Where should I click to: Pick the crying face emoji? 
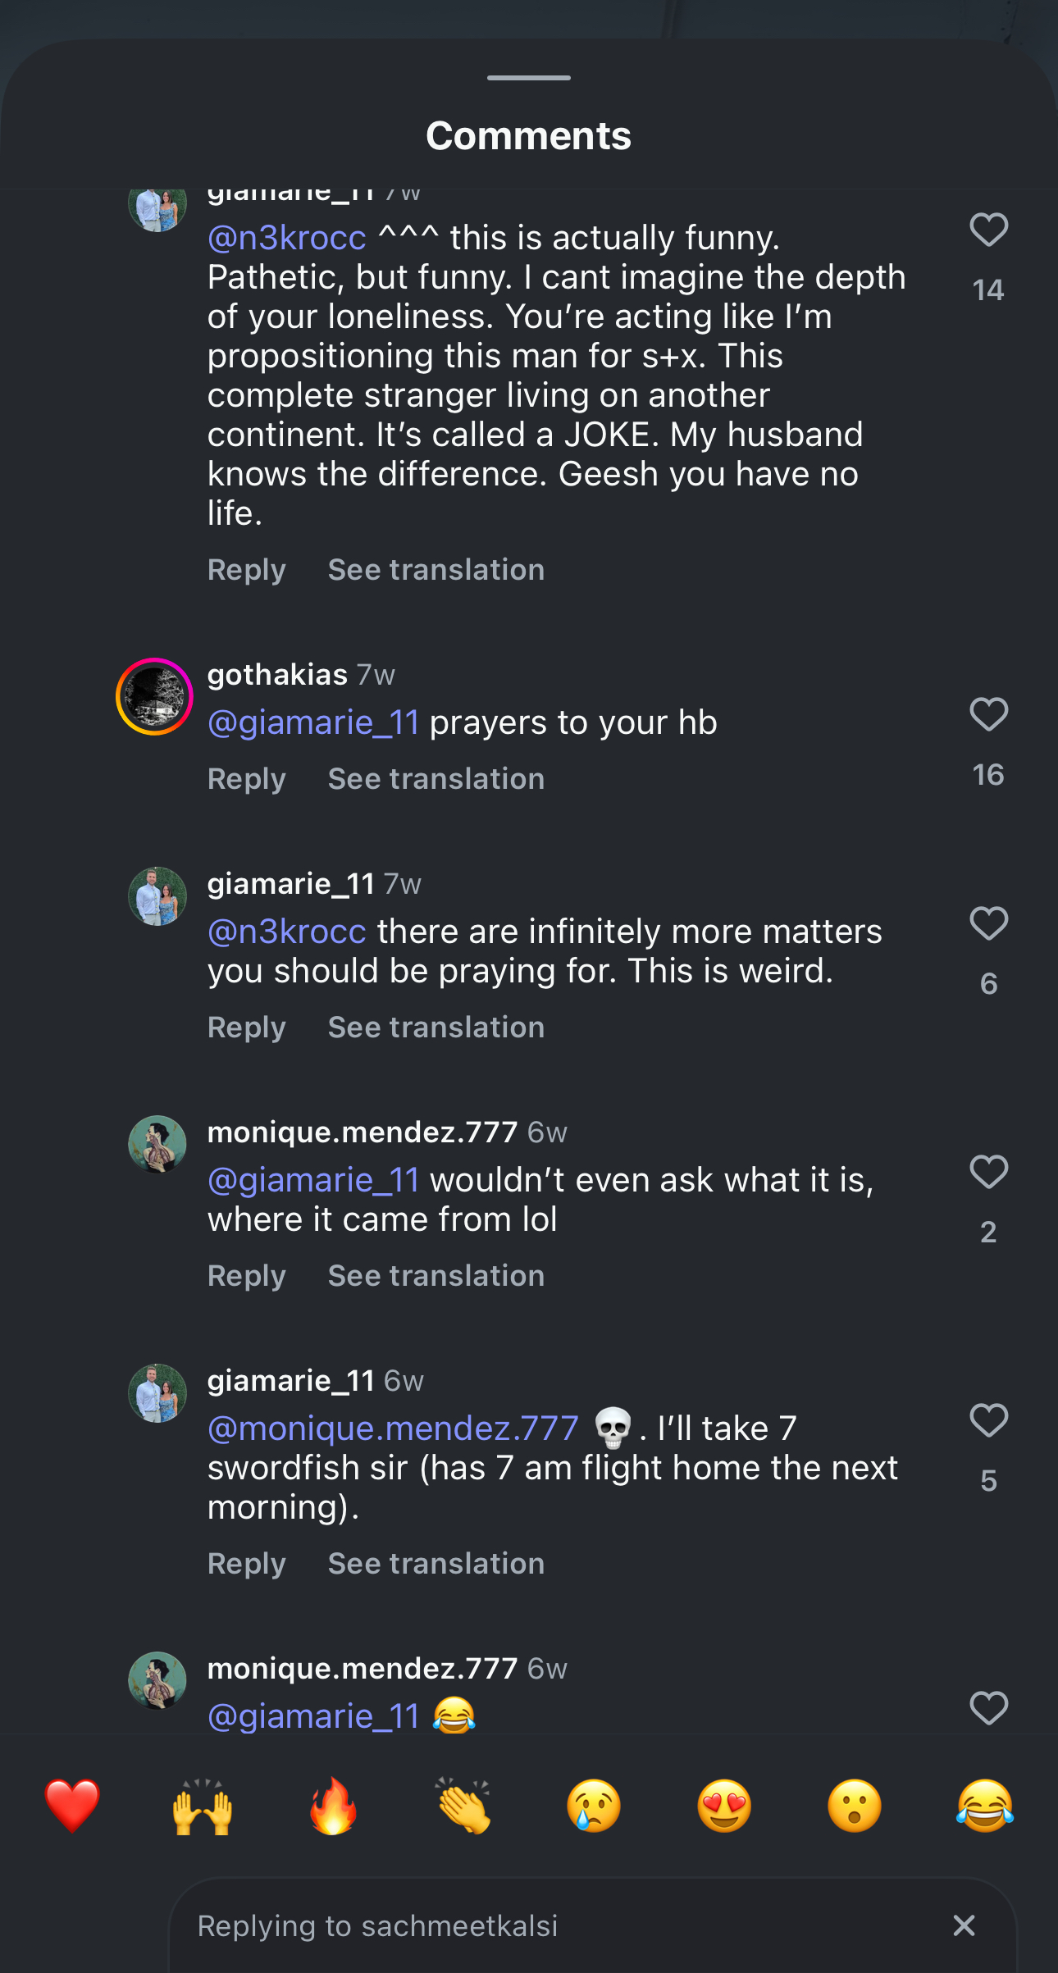[594, 1805]
